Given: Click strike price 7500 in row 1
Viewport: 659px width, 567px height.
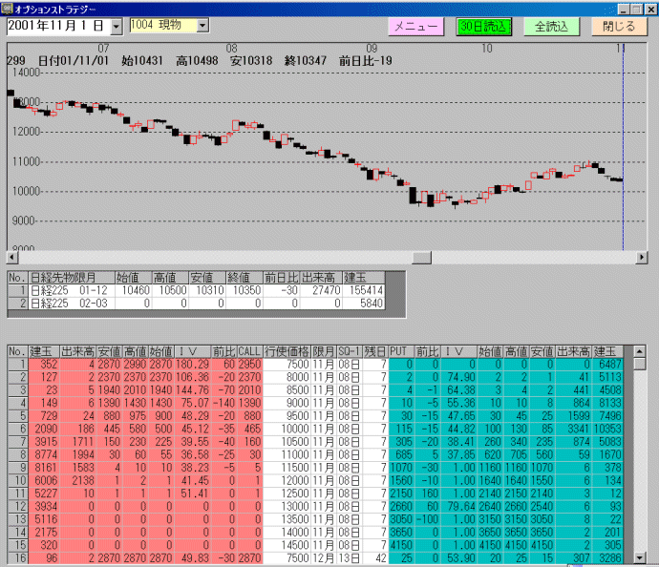Looking at the screenshot, I should pos(287,364).
